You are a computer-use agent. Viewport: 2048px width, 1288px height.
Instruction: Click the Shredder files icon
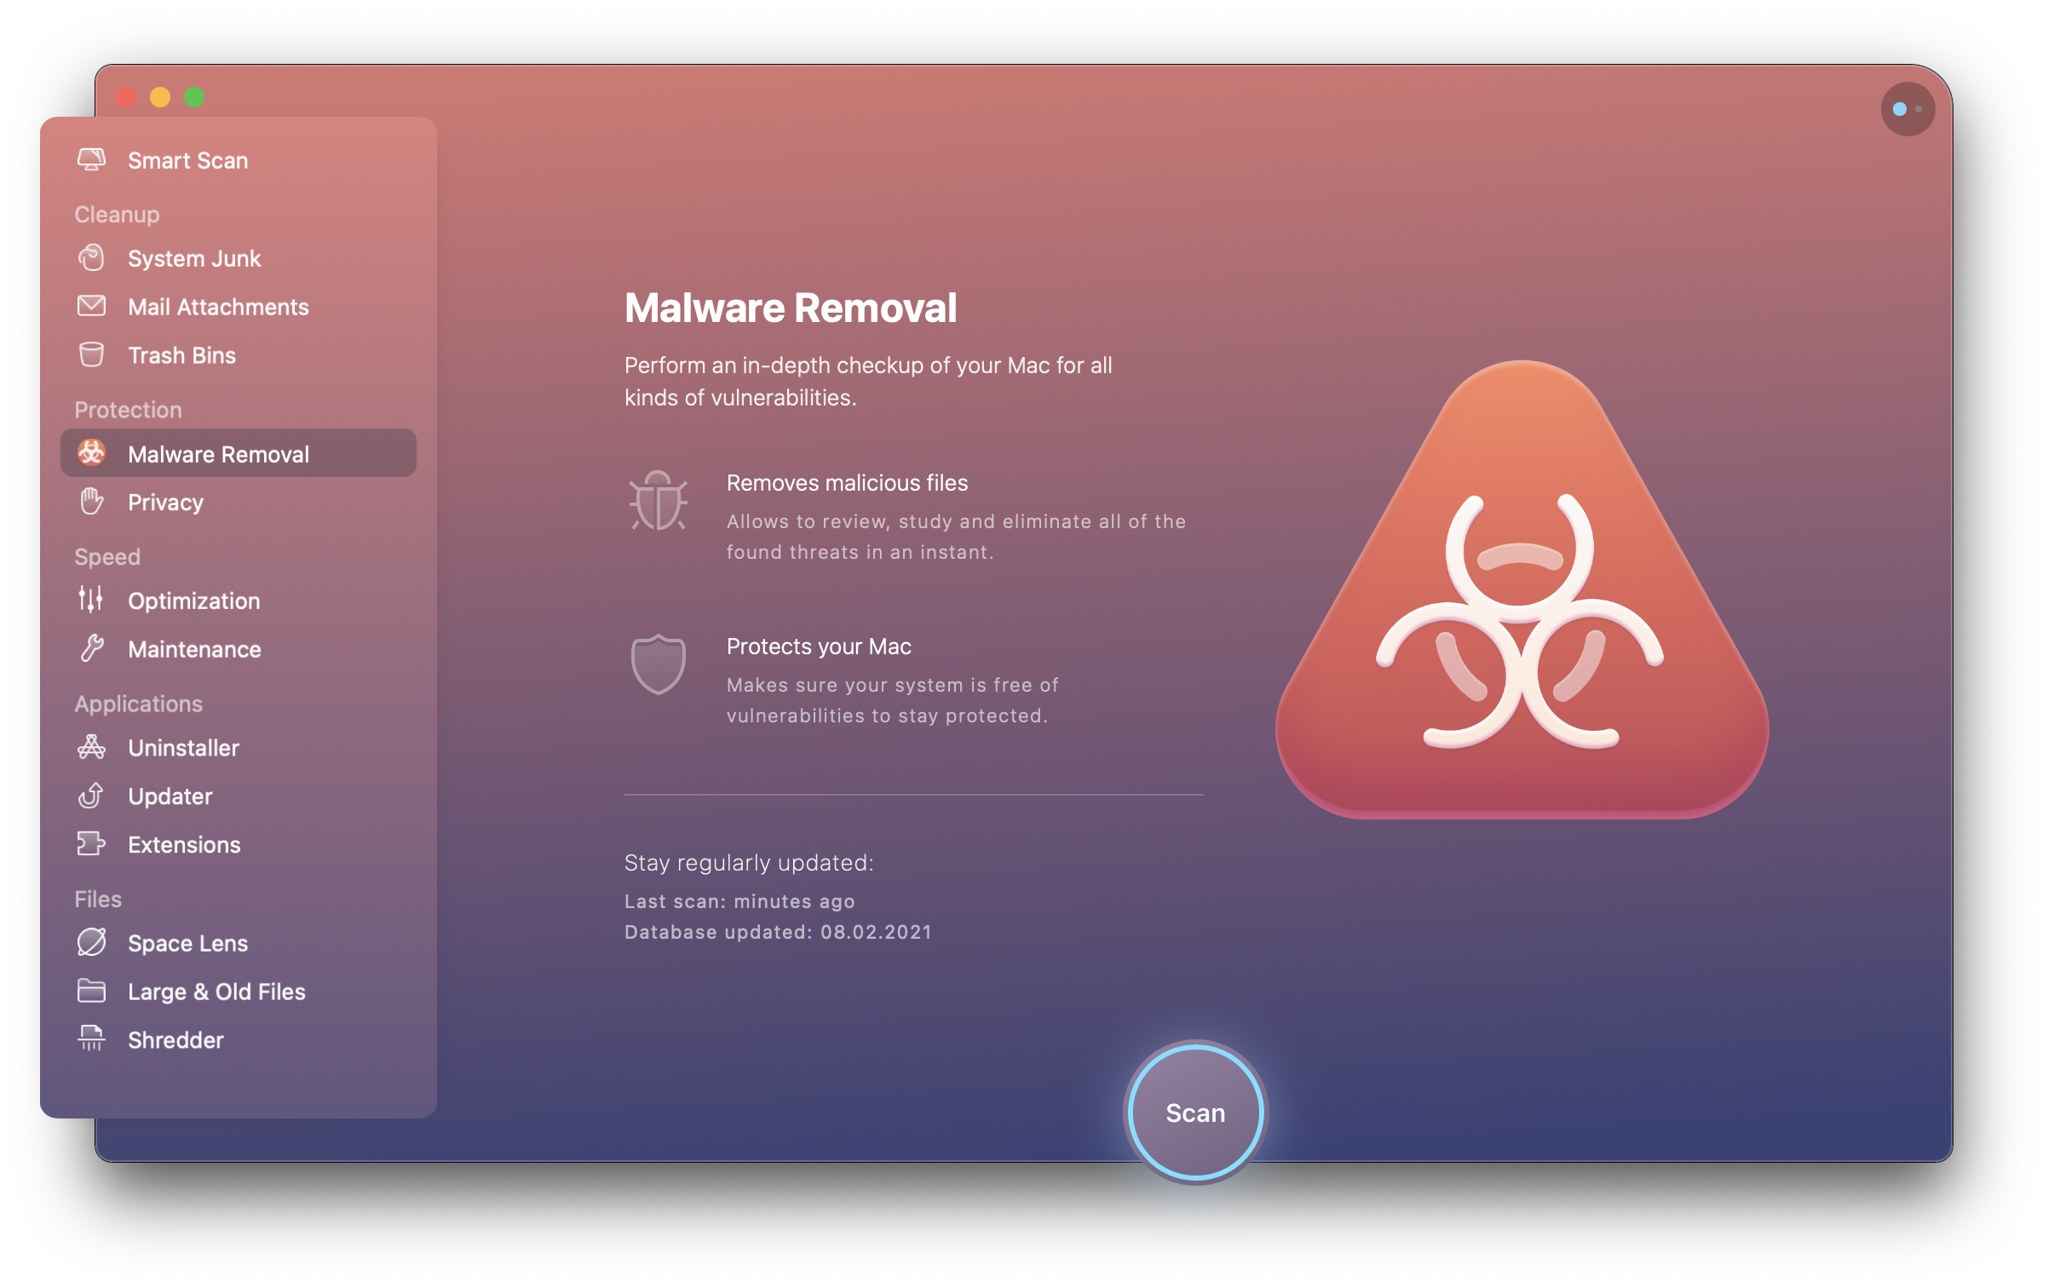92,1038
